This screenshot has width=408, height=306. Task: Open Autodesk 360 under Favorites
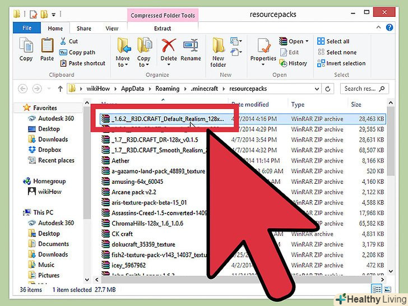[x=51, y=118]
